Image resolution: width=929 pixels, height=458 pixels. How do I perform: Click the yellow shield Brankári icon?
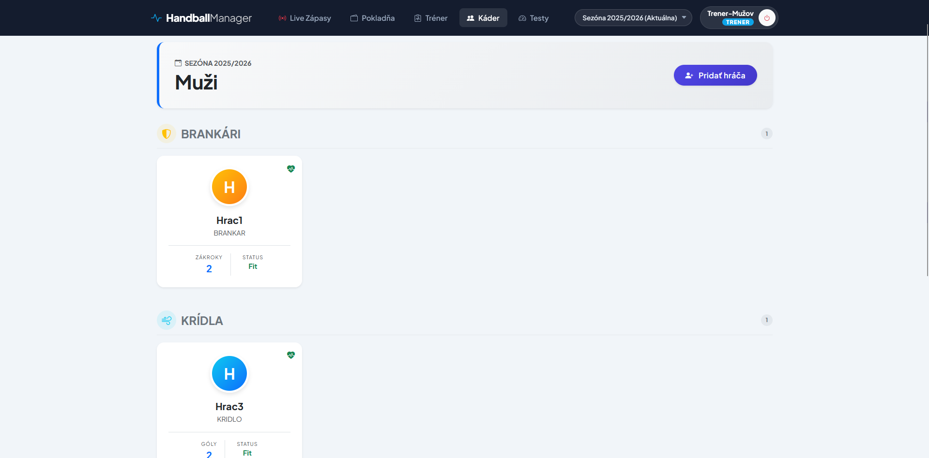click(167, 134)
